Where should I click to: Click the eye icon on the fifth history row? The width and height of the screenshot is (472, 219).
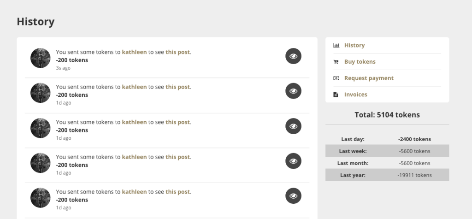click(293, 196)
